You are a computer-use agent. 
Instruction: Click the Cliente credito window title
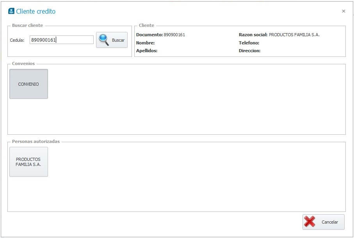click(x=36, y=11)
